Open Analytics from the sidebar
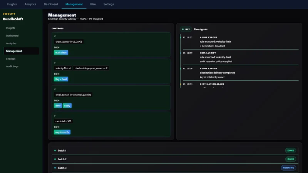Screen dimensions: 308x173 (21, 43)
